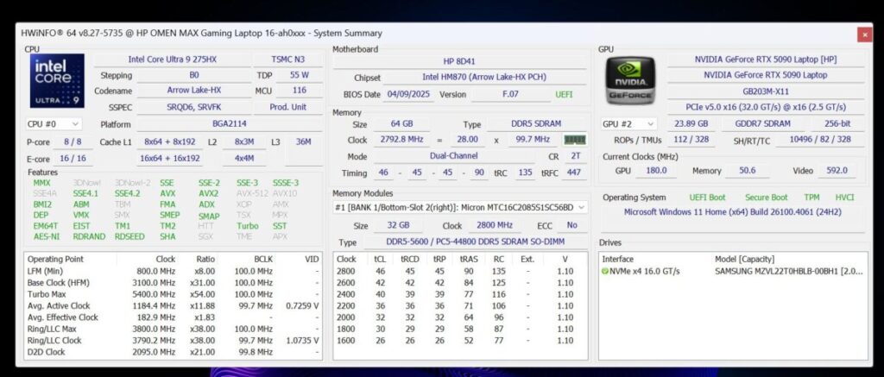Click the 256-bit bus width field
Screen dimensions: 884x377
(837, 123)
